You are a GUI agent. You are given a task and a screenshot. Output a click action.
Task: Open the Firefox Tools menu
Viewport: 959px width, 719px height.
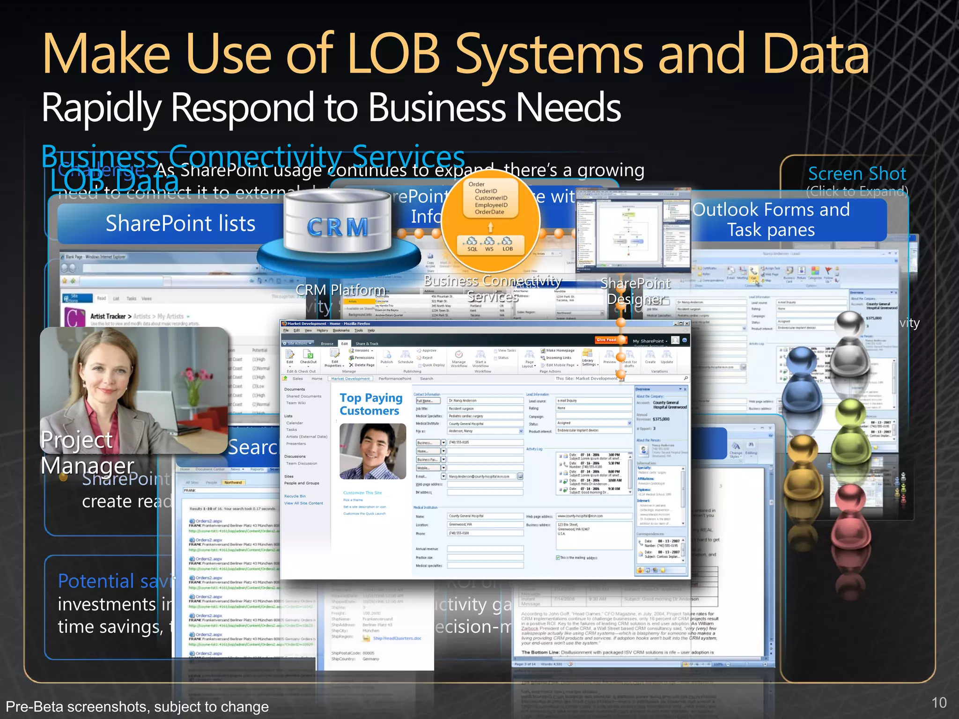[359, 330]
